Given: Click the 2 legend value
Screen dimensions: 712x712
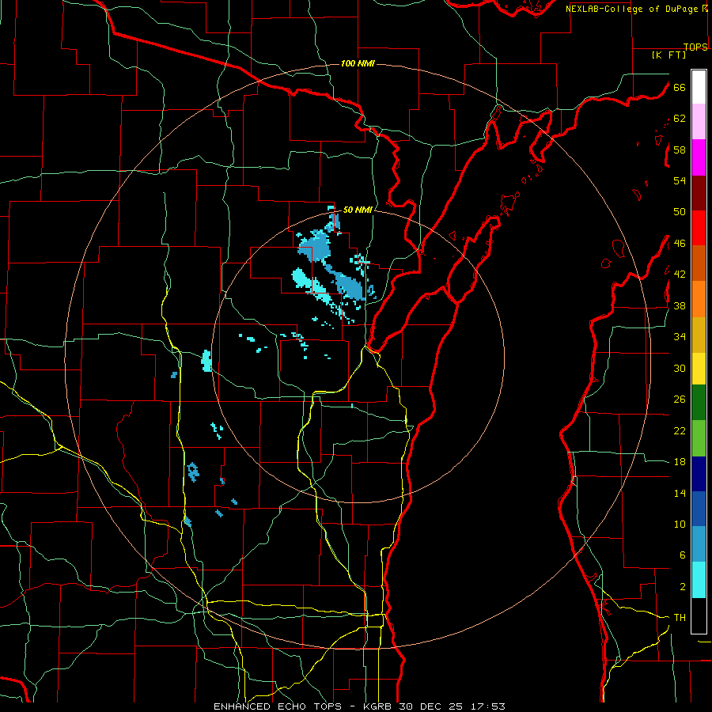Looking at the screenshot, I should click(682, 587).
